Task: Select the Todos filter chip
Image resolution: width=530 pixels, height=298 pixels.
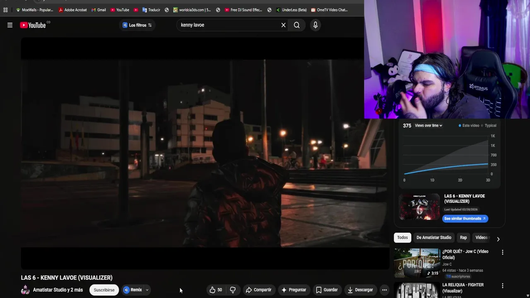Action: click(x=402, y=238)
